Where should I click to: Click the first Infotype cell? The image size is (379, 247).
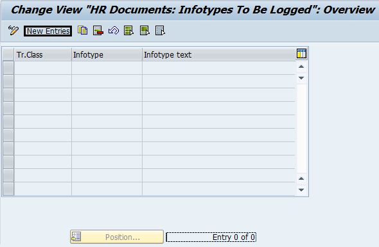(x=107, y=68)
